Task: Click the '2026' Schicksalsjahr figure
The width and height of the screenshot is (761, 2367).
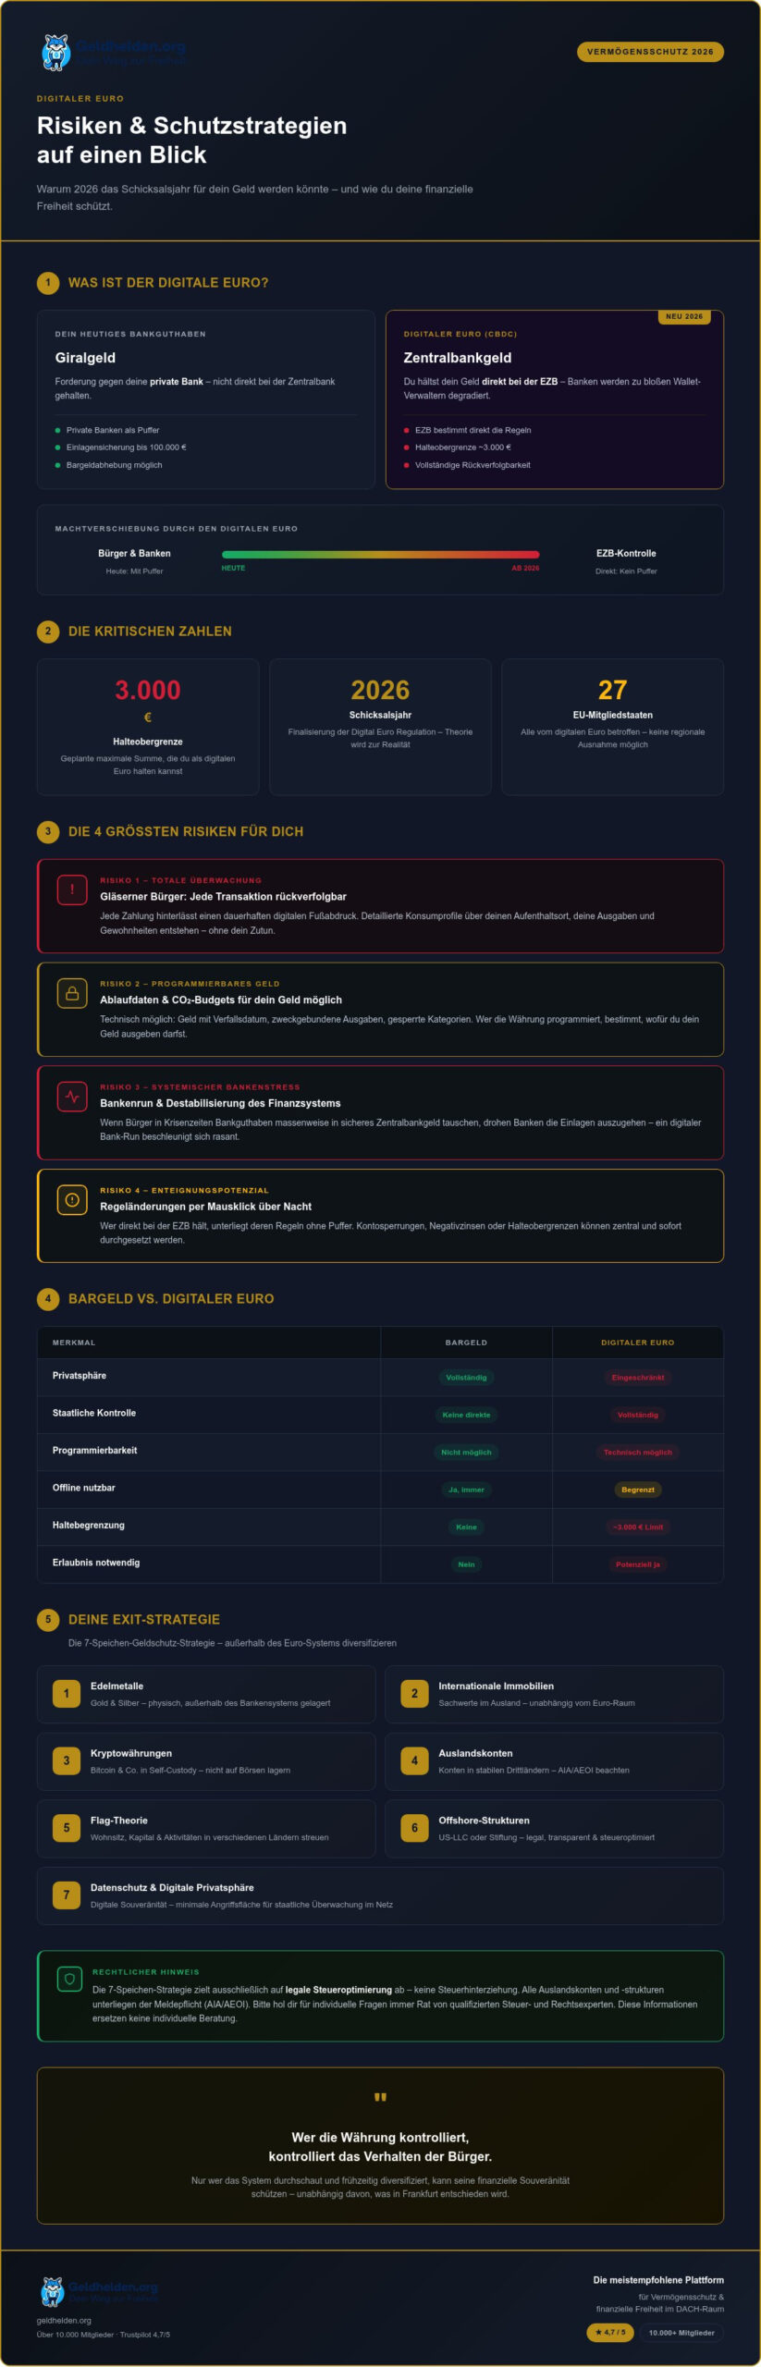Action: [x=380, y=690]
